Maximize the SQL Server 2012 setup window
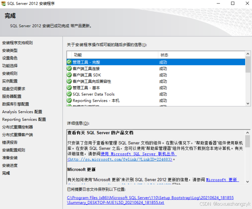 pyautogui.click(x=233, y=3)
